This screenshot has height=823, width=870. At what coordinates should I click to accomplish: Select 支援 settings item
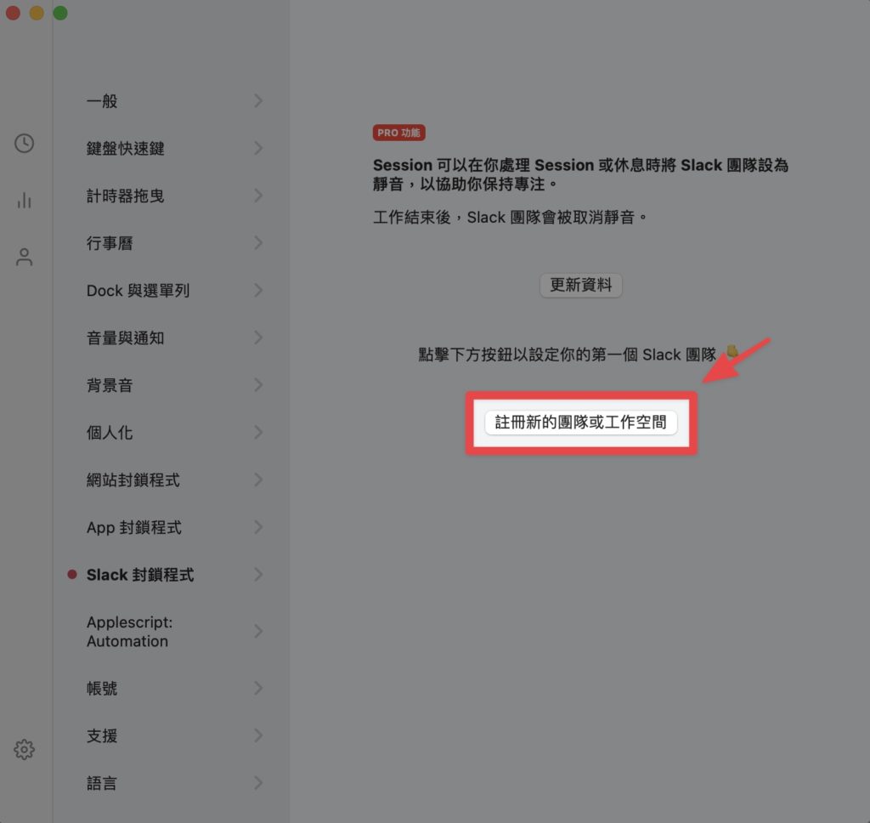point(174,735)
